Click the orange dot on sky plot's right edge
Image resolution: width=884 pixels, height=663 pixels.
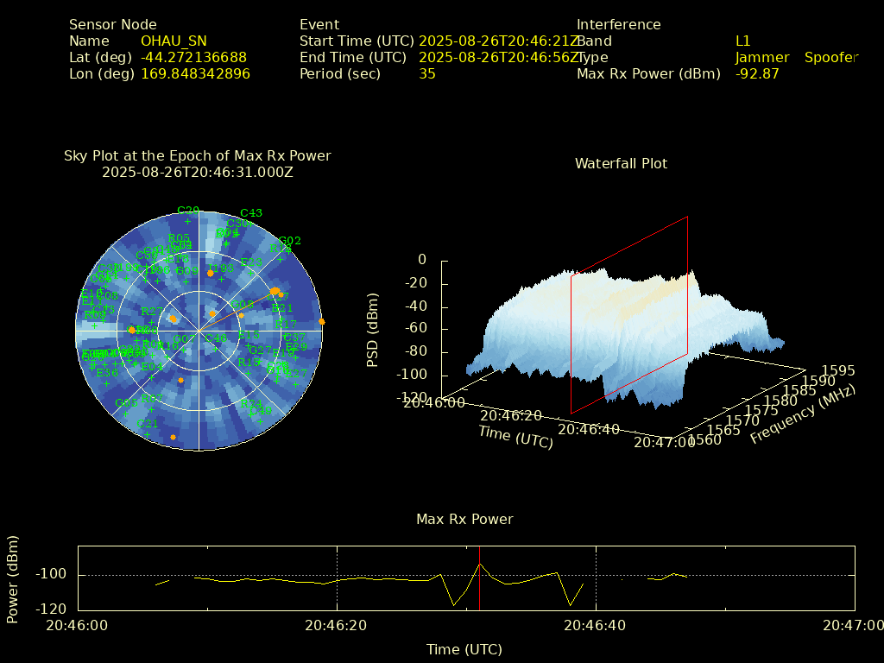click(x=321, y=321)
